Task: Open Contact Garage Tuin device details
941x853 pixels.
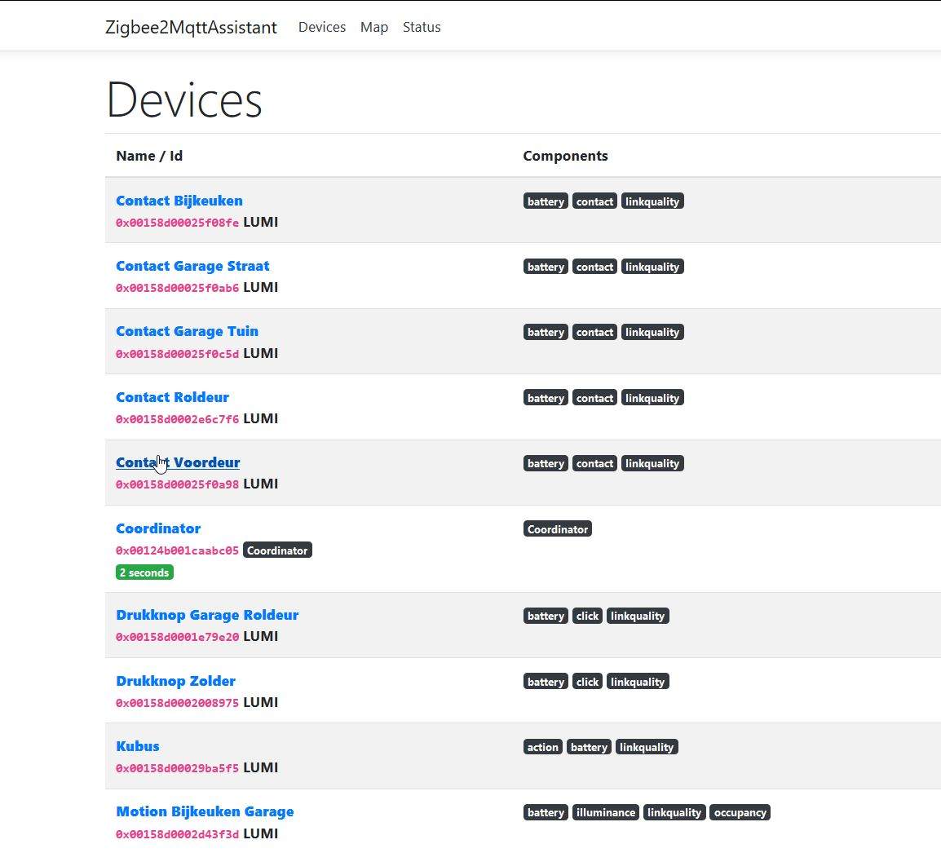Action: 187,331
